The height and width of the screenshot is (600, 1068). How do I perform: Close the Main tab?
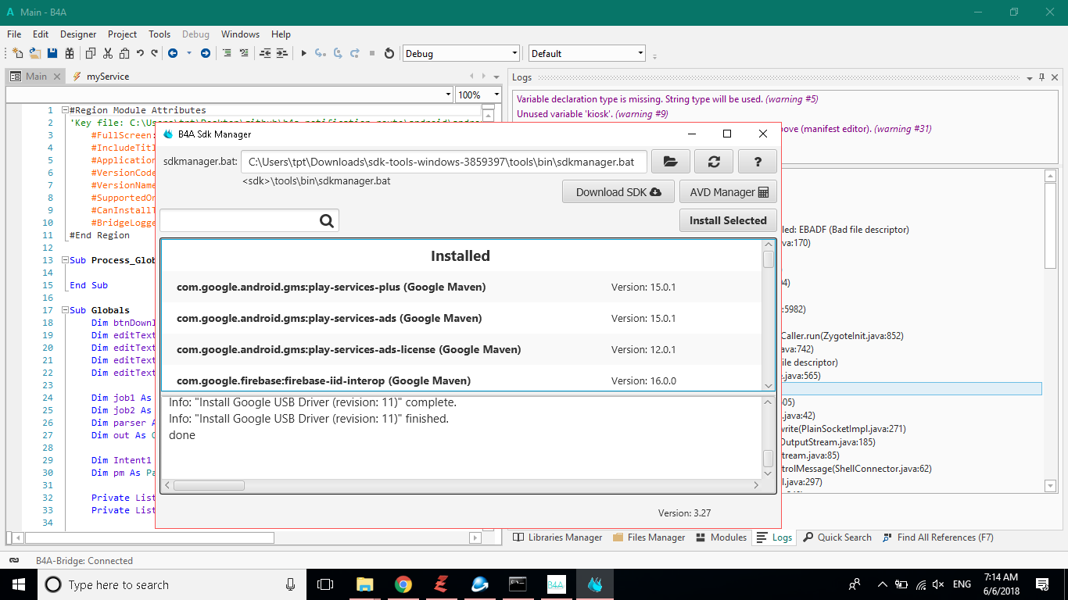tap(56, 77)
